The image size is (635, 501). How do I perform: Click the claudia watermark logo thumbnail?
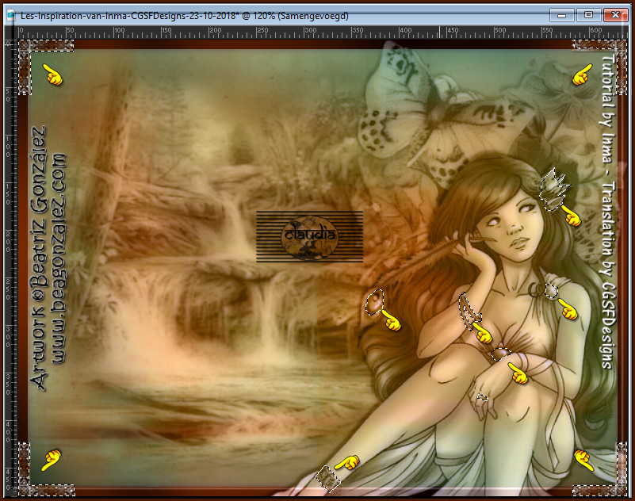309,236
